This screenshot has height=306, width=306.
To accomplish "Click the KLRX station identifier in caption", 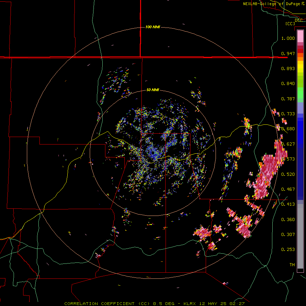I will coord(190,304).
